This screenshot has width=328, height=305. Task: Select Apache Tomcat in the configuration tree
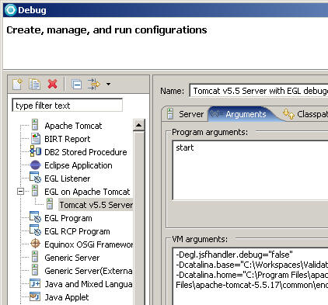[x=73, y=126]
